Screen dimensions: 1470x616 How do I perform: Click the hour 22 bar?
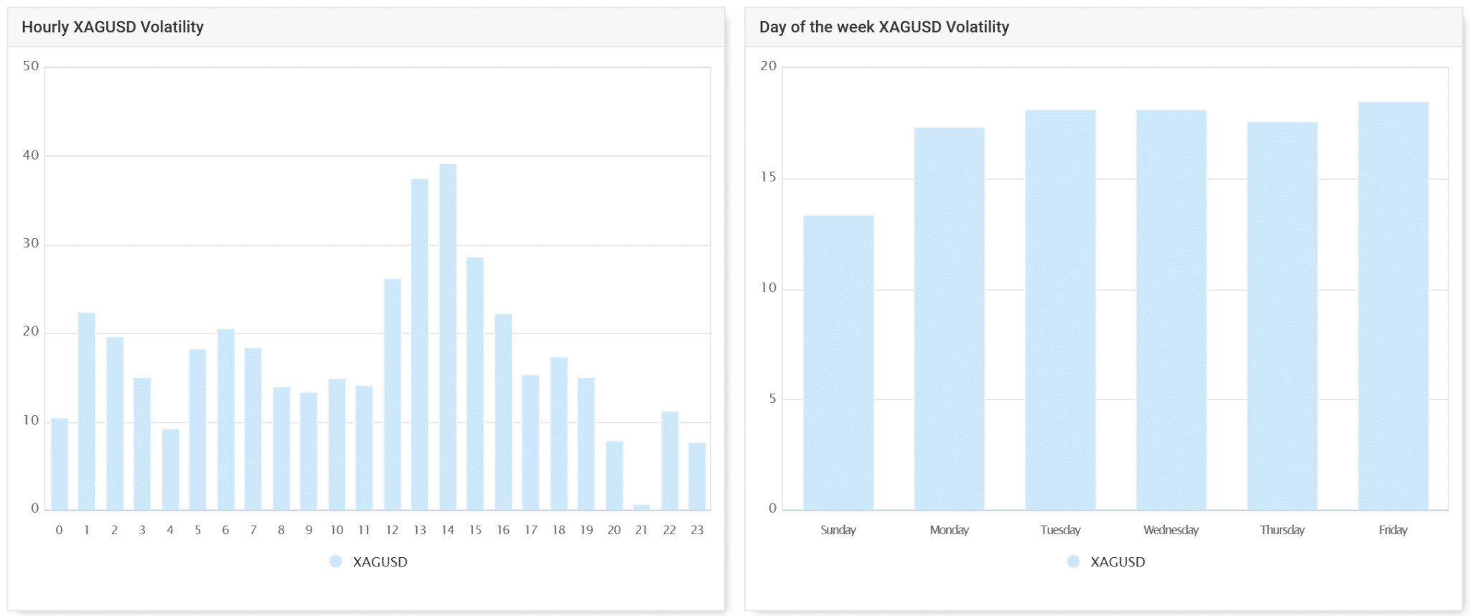point(670,460)
